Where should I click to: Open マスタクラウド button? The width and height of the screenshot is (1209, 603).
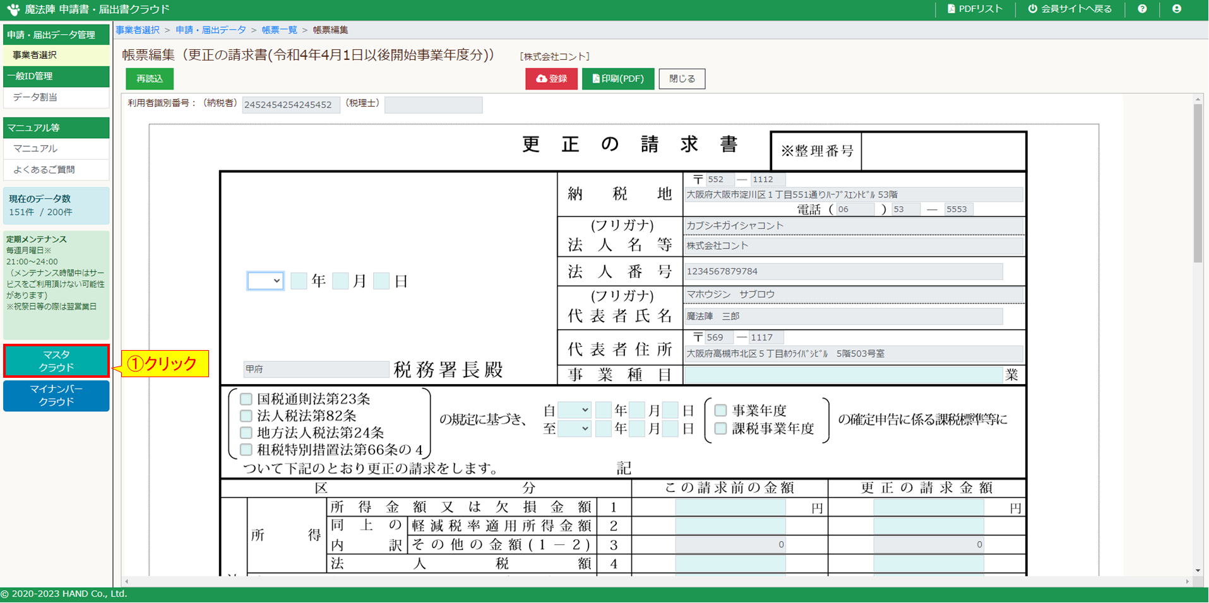click(56, 361)
